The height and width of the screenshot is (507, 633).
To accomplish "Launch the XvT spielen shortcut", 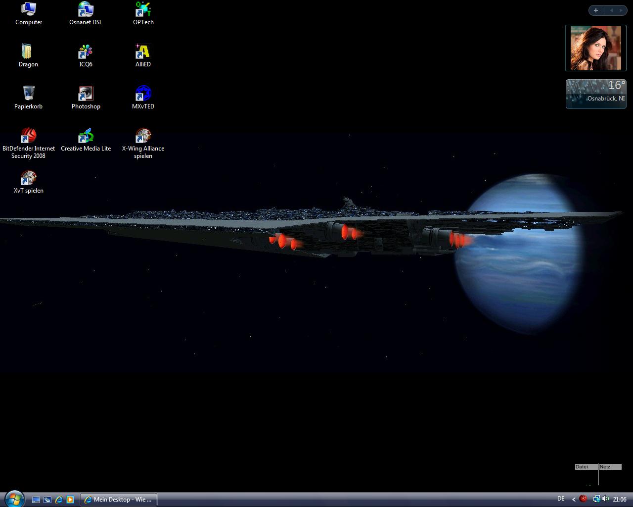I will 28,178.
